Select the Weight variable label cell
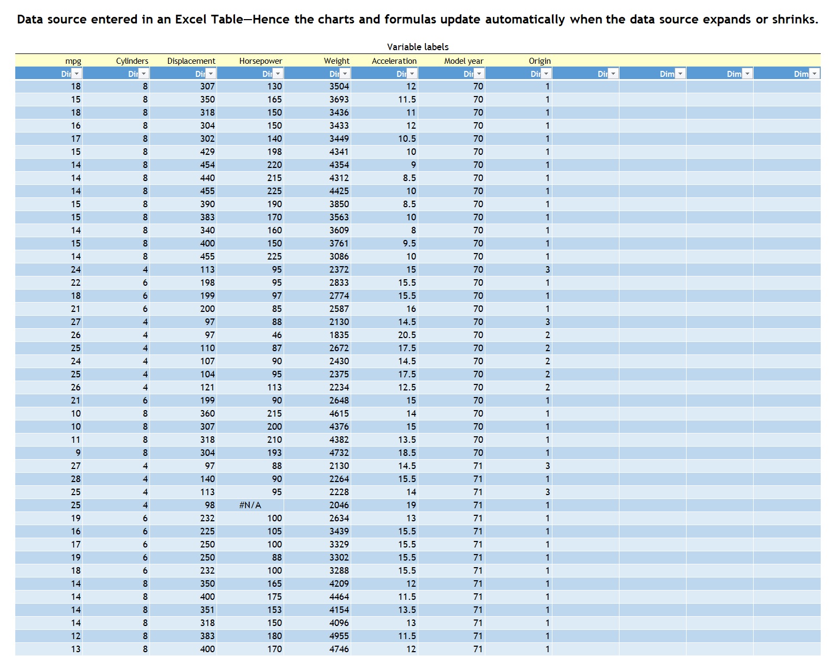Image resolution: width=836 pixels, height=656 pixels. (317, 61)
